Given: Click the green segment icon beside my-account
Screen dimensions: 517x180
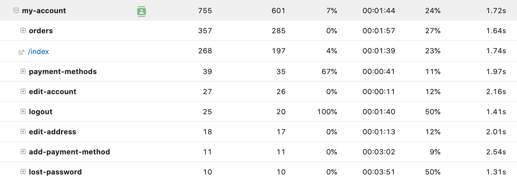Looking at the screenshot, I should click(x=141, y=11).
